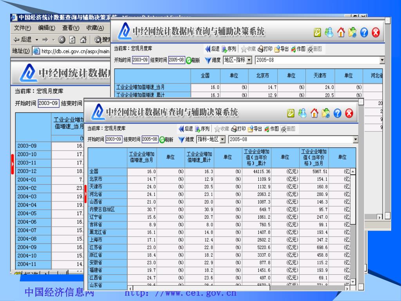Click 作图 chart tool in the front window toolbar
The height and width of the screenshot is (301, 401).
tap(272, 129)
